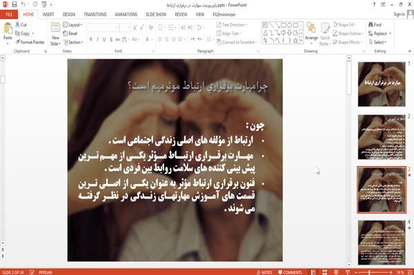Switch to DESIGN tab
This screenshot has height=275, width=414.
(x=69, y=14)
